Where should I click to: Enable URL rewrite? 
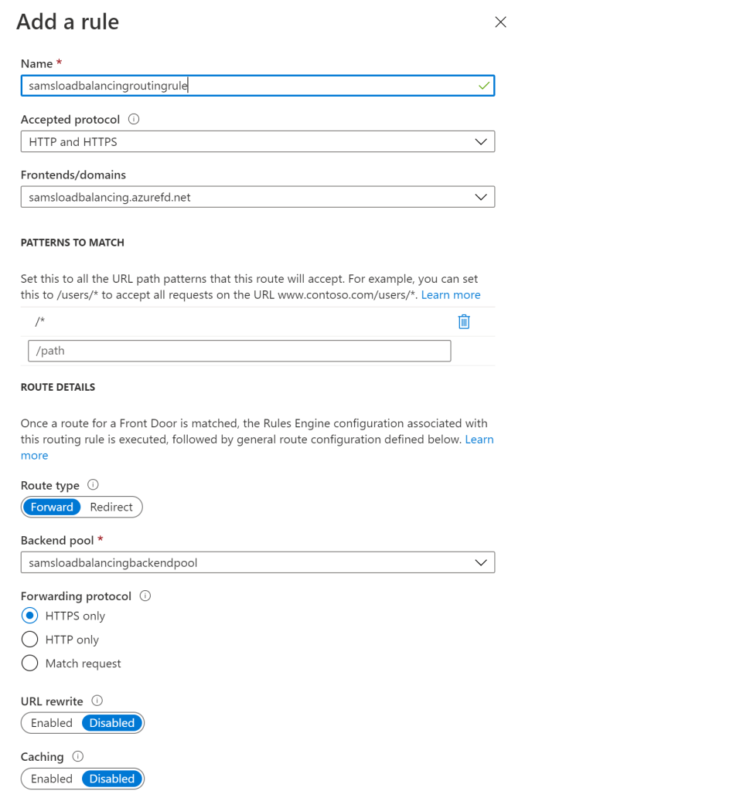52,723
